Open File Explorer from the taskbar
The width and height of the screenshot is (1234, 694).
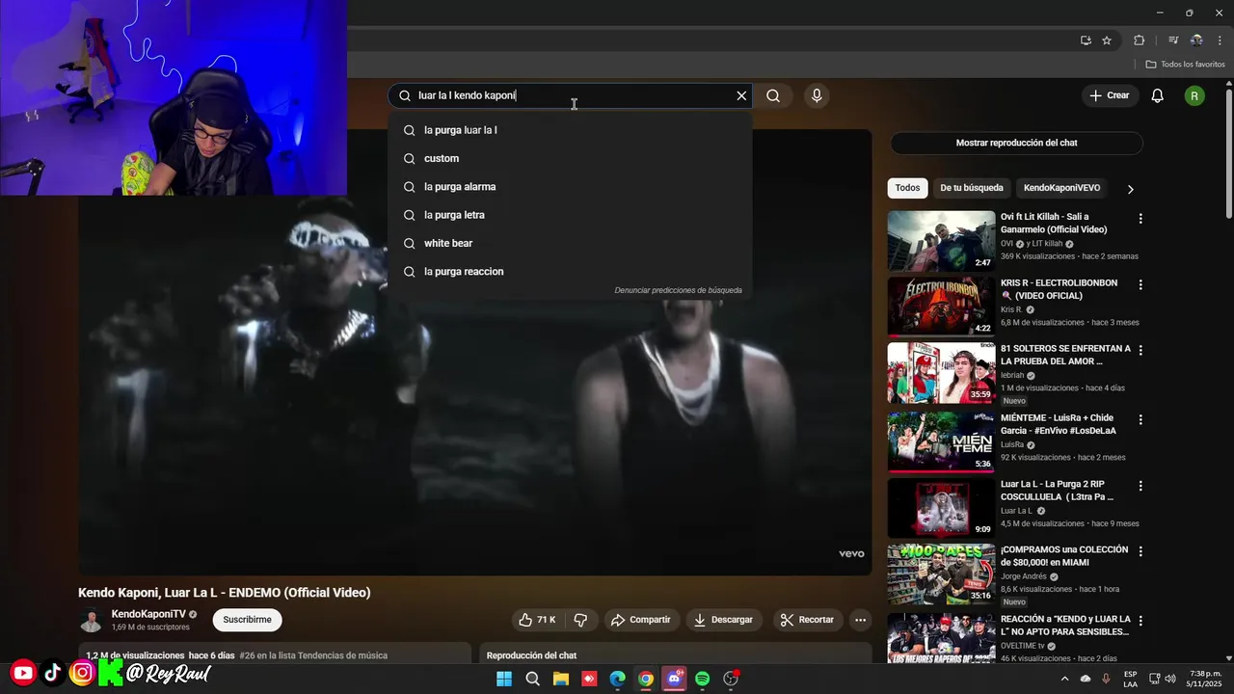tap(561, 679)
